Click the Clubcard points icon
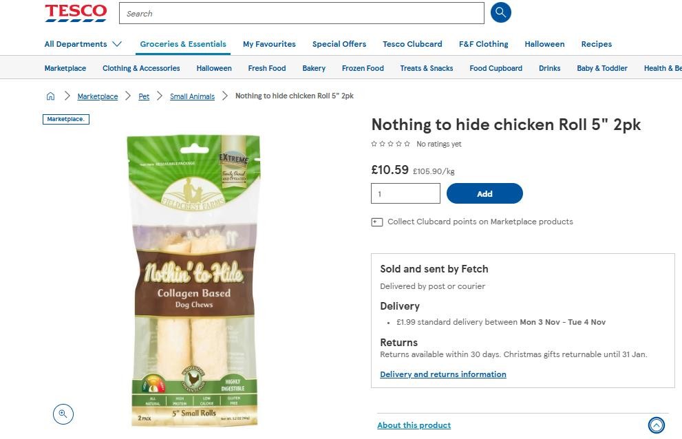The image size is (682, 439). pos(376,222)
